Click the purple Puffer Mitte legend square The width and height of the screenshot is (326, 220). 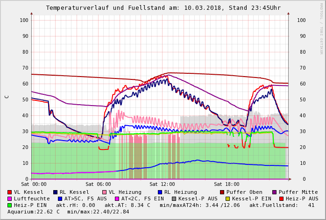click(275, 192)
